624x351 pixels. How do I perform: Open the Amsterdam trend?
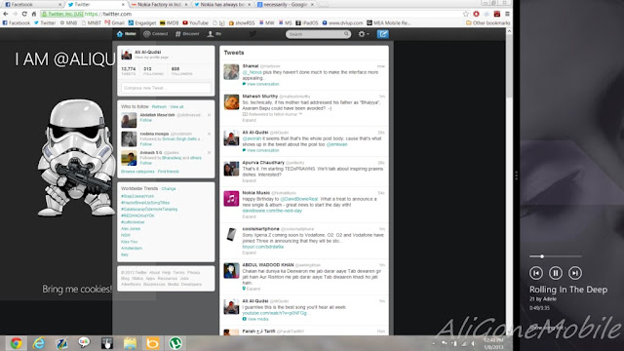132,248
